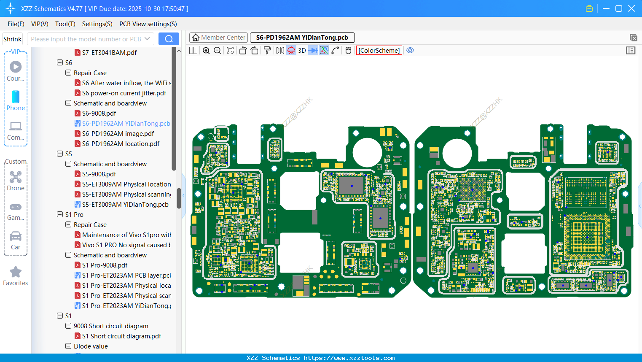Toggle the eye visibility icon beside ColorScheme
Screen dimensions: 642x362
[x=410, y=50]
